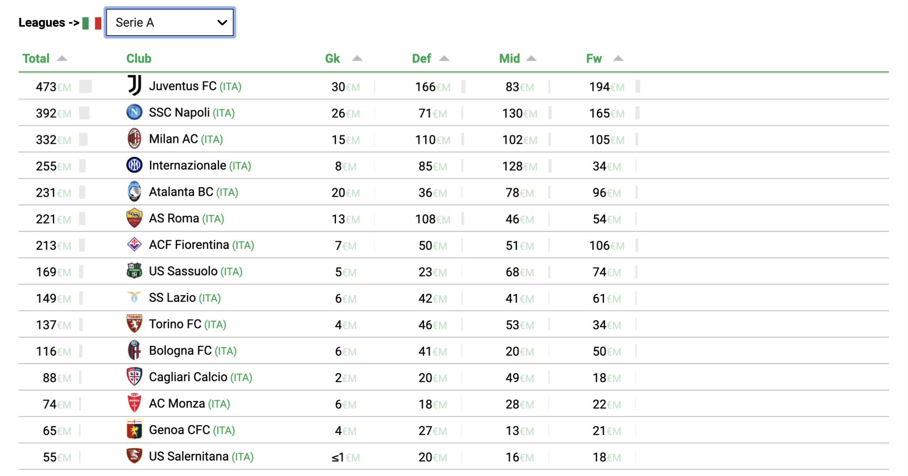Sort by Def column arrow
The image size is (908, 476).
[444, 58]
